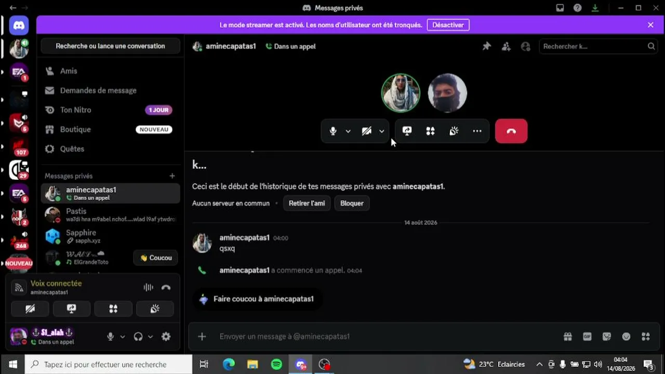
Task: Open the server showing 268 notifications
Action: pos(19,241)
